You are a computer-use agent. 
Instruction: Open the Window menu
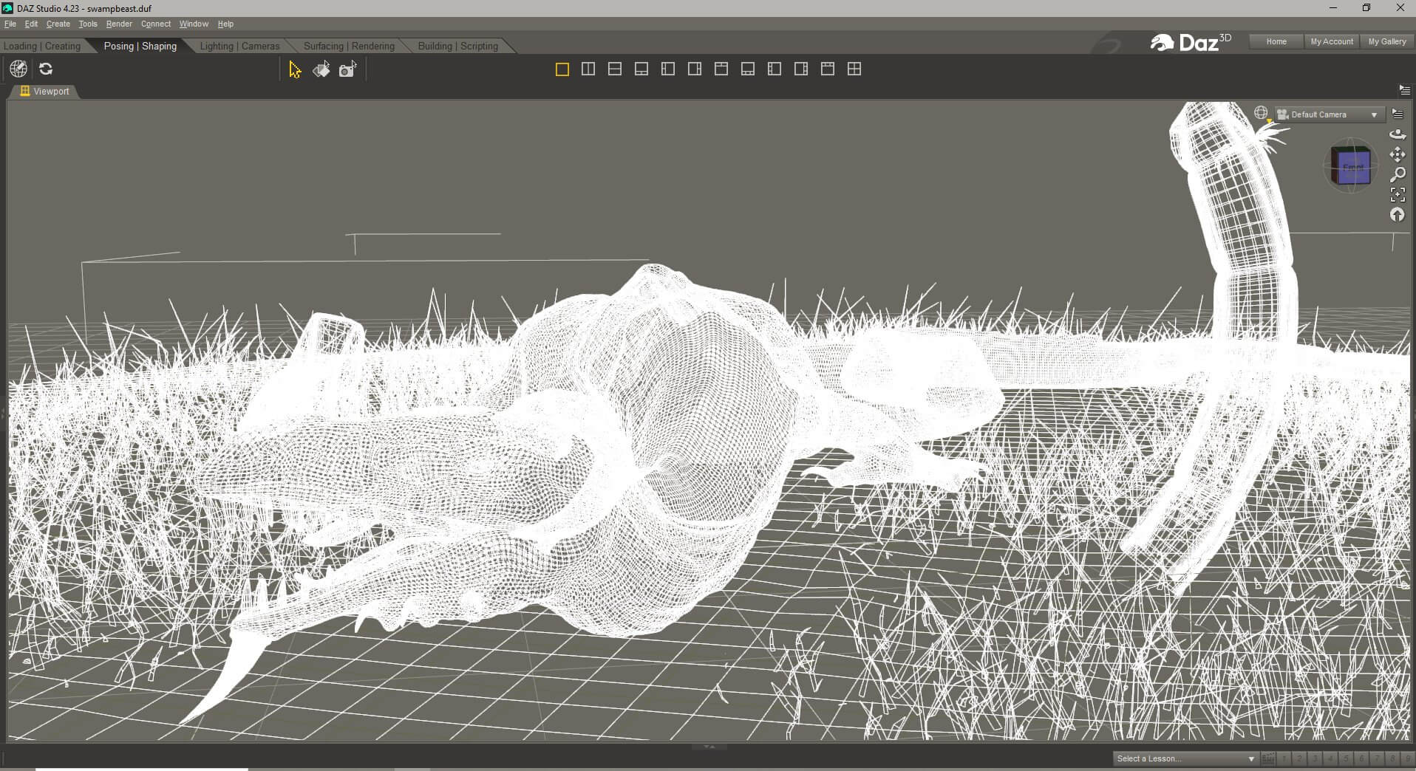(194, 24)
